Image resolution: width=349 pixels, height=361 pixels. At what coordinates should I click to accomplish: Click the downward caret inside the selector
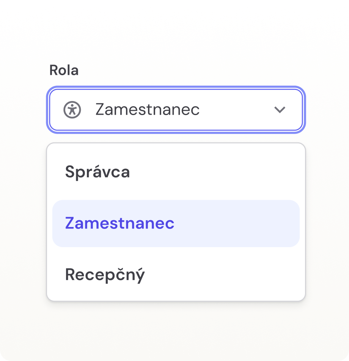tap(280, 110)
